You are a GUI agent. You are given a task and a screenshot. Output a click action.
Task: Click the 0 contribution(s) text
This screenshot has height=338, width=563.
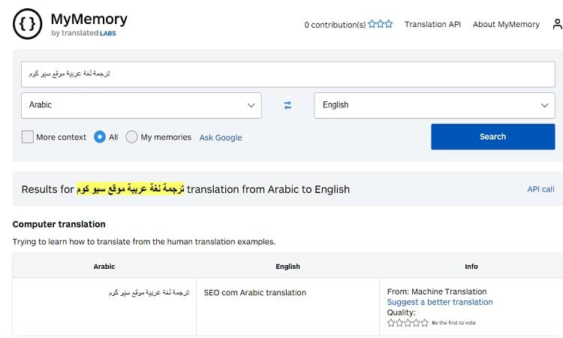335,25
